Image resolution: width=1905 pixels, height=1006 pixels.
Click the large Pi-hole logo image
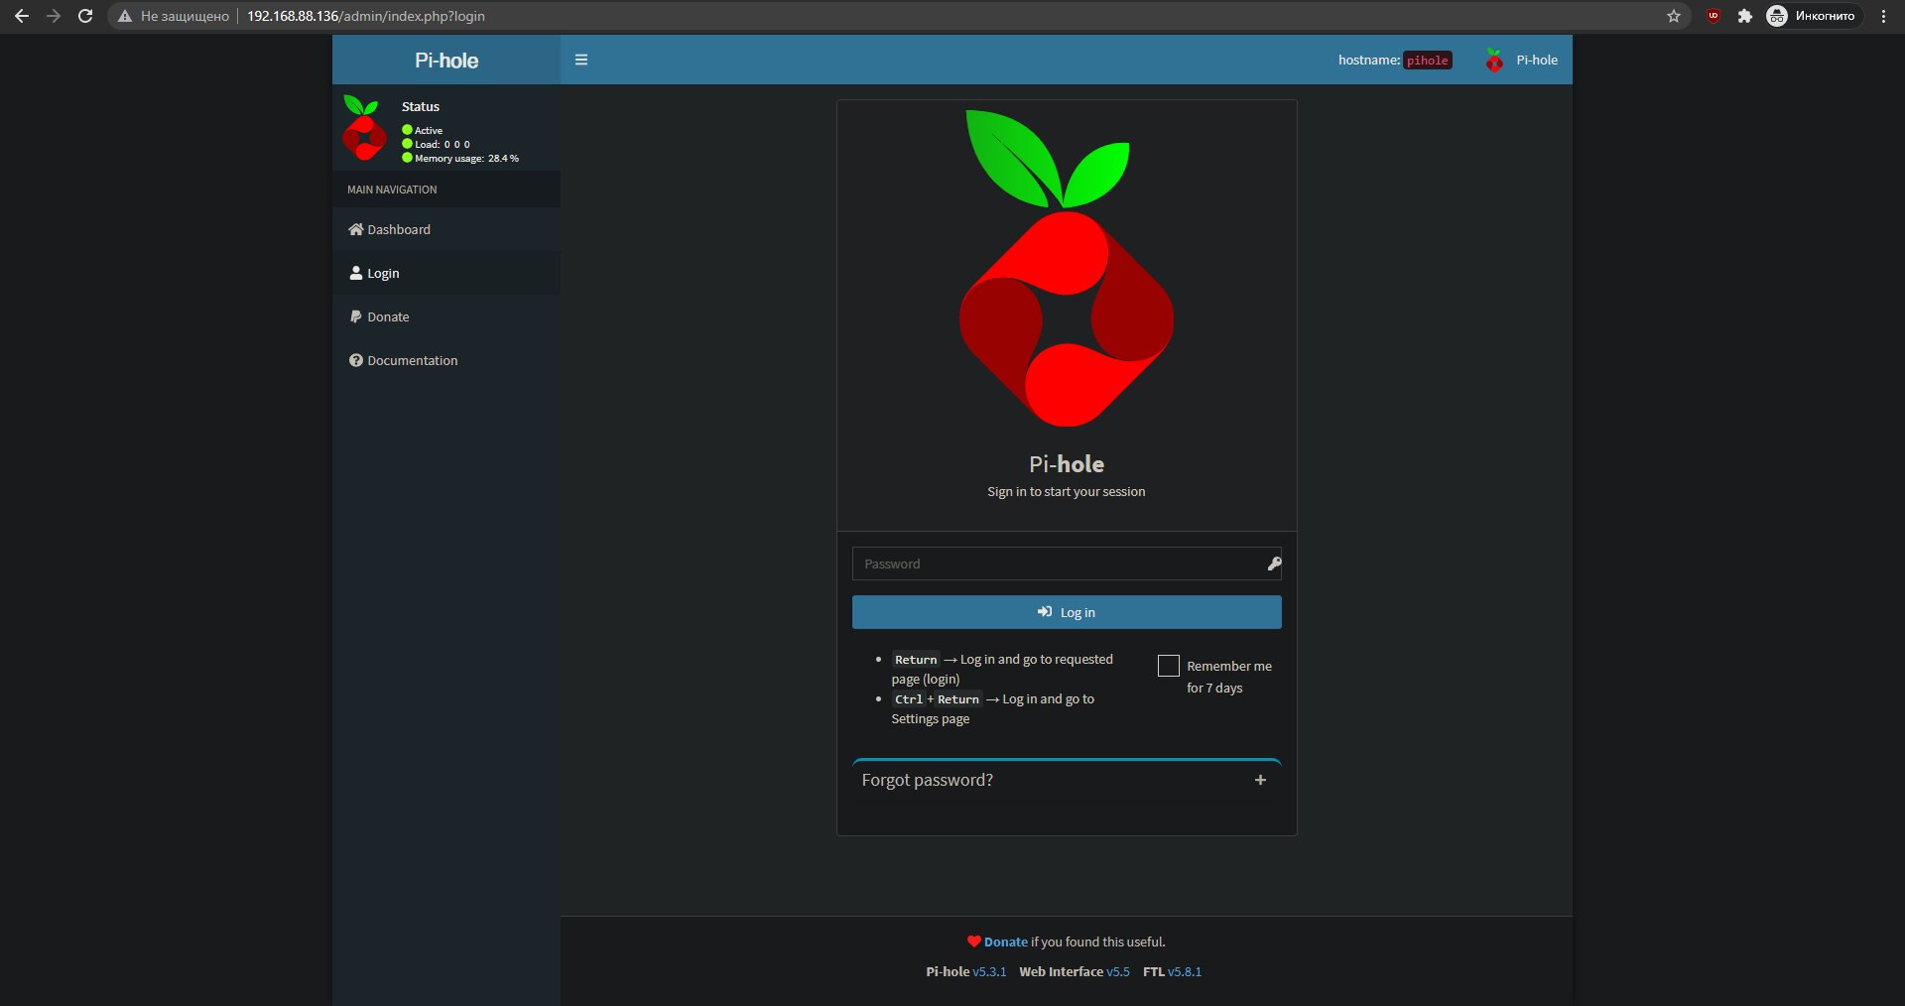click(1067, 268)
